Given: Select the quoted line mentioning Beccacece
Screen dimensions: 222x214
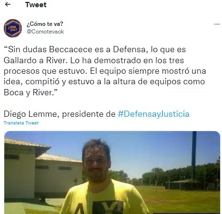Looking at the screenshot, I should pyautogui.click(x=95, y=49).
